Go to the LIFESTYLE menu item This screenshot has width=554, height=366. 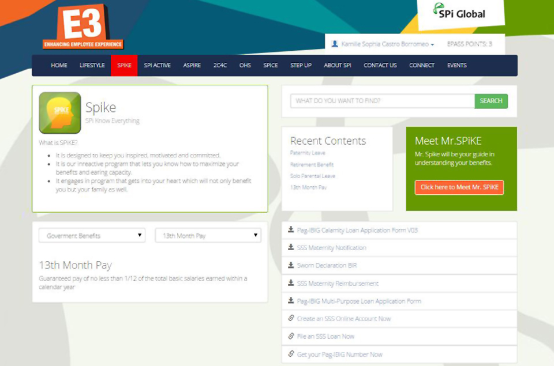(x=92, y=66)
